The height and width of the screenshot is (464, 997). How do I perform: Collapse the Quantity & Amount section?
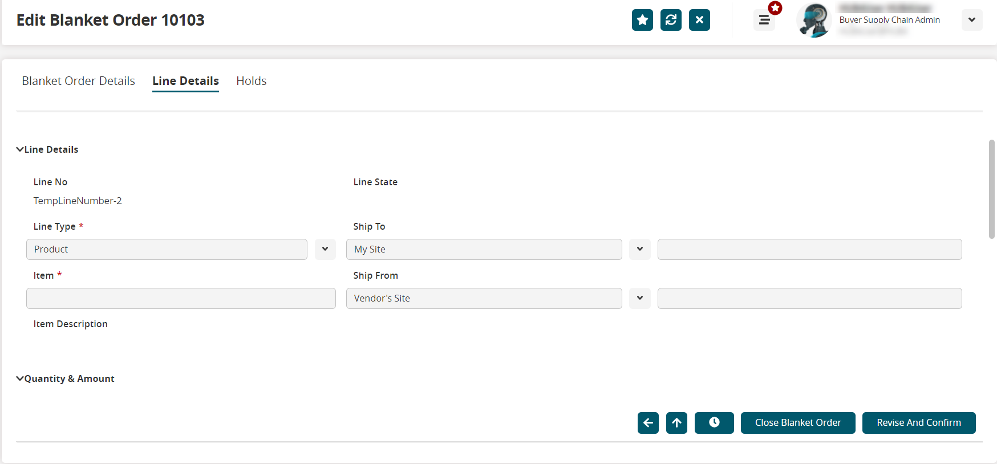20,378
